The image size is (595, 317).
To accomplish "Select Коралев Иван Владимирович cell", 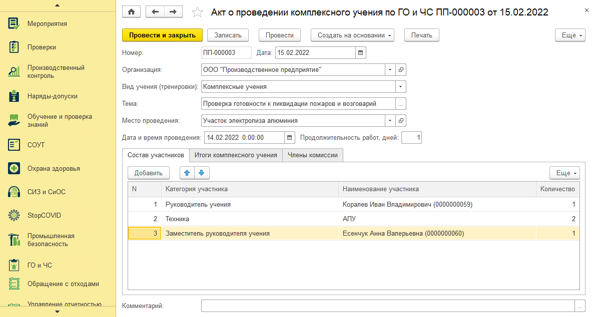I will (x=437, y=205).
